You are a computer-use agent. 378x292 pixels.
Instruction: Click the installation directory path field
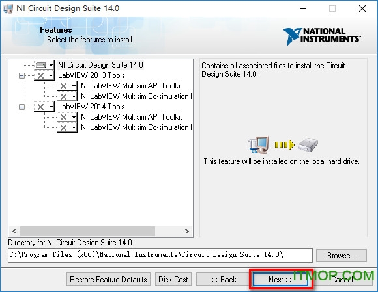click(x=160, y=255)
